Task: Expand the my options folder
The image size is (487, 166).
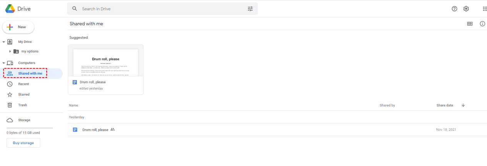Action: point(10,51)
